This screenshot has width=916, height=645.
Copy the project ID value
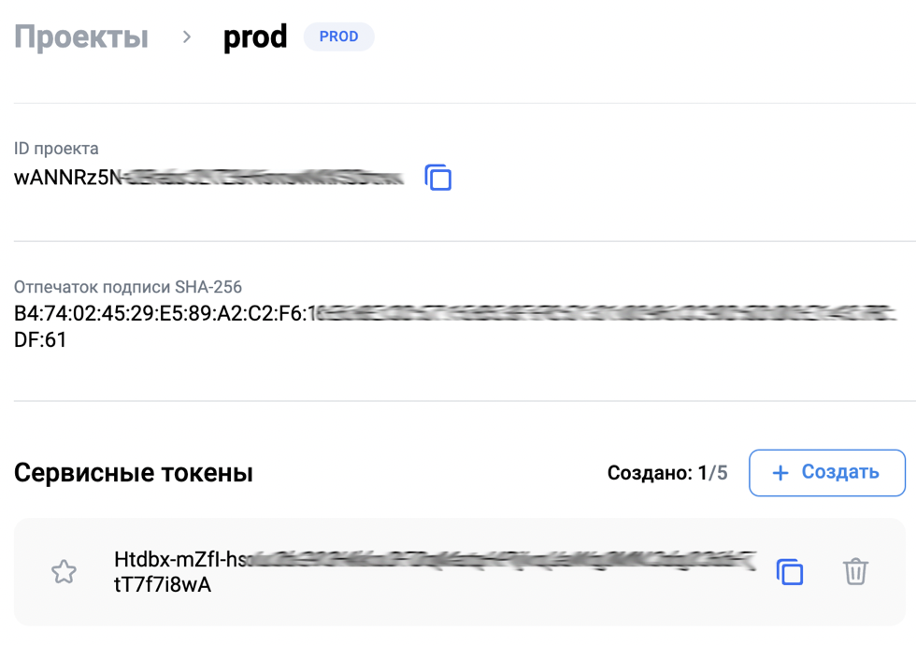click(x=438, y=178)
